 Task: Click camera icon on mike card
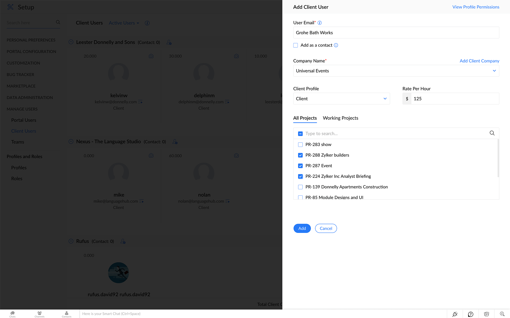(151, 156)
